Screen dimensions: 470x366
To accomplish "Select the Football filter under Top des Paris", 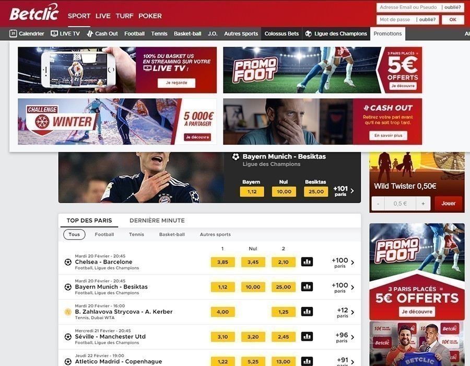I will [104, 234].
